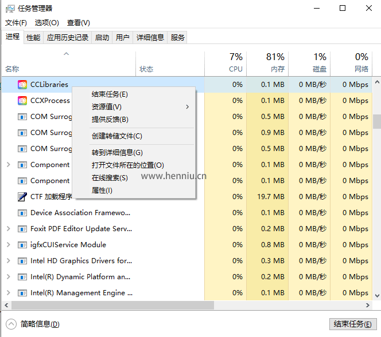Image resolution: width=381 pixels, height=337 pixels.
Task: Click the Foxit PDF Editor Update icon
Action: (22, 229)
